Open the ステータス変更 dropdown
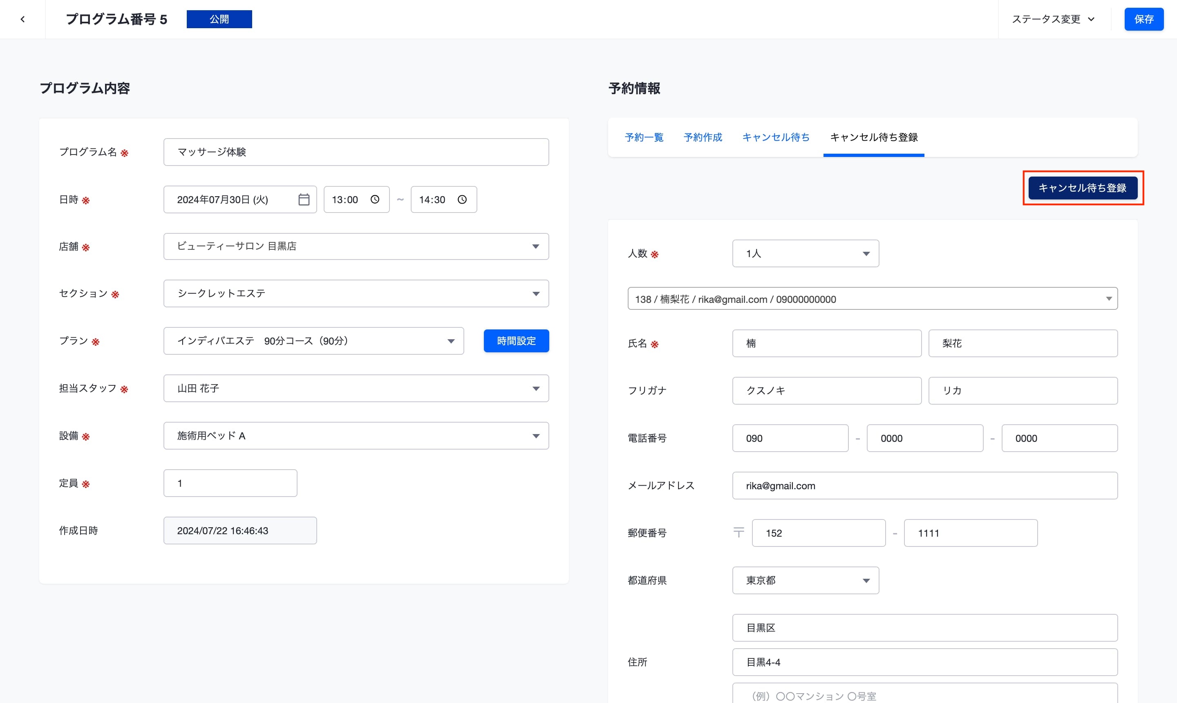 click(x=1054, y=20)
